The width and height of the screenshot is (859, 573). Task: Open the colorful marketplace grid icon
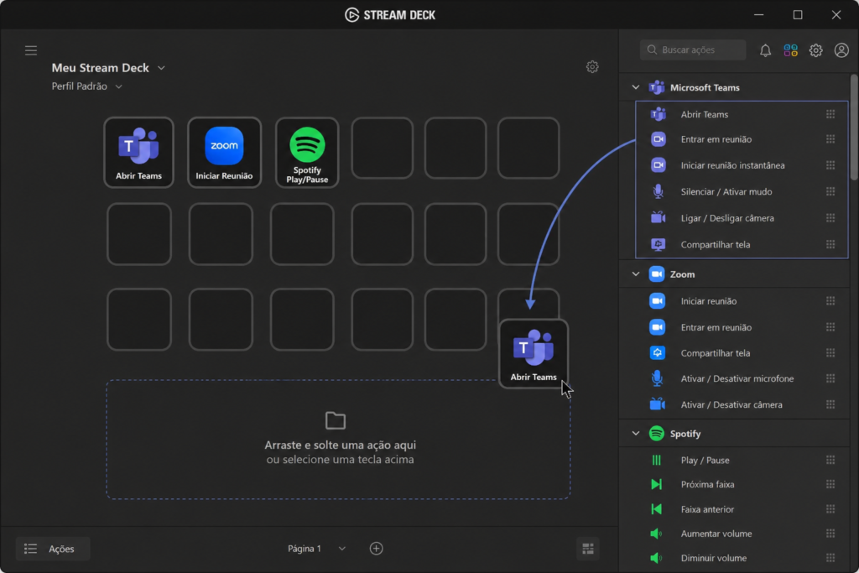pos(790,50)
